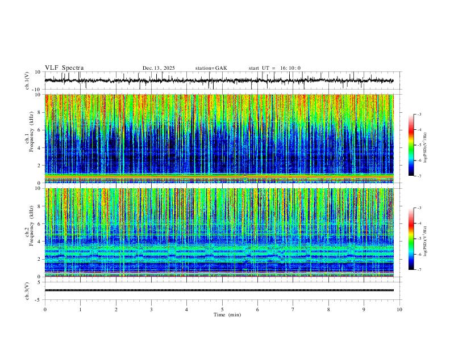Screen dimensions: 450x347
Task: Click the "4" kHz tick on ch.1 frequency axis
Action: (40, 148)
